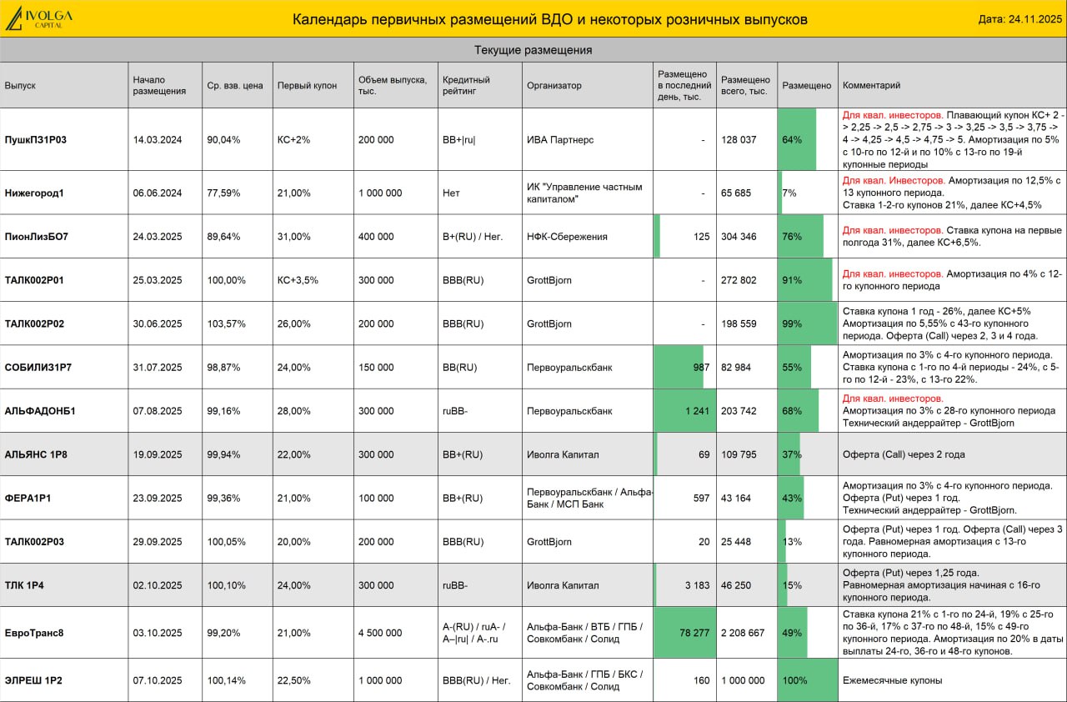Click the issue name 'ТАЛК002Р01'
This screenshot has width=1067, height=702.
coord(34,280)
